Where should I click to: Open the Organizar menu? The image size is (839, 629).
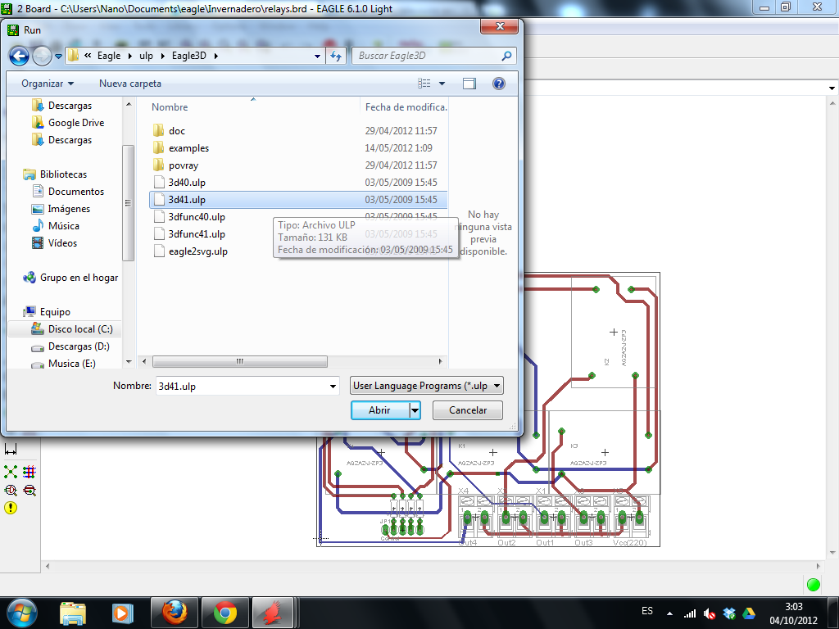[47, 84]
